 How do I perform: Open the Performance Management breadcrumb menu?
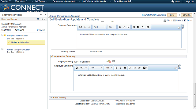65,1
